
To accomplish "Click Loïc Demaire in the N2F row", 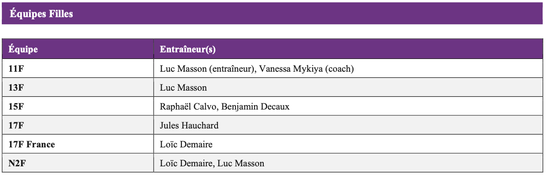I will pyautogui.click(x=186, y=163).
